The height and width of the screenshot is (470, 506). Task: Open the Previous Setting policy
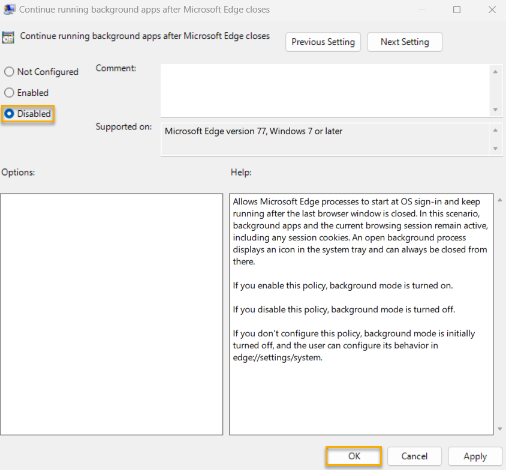click(323, 42)
